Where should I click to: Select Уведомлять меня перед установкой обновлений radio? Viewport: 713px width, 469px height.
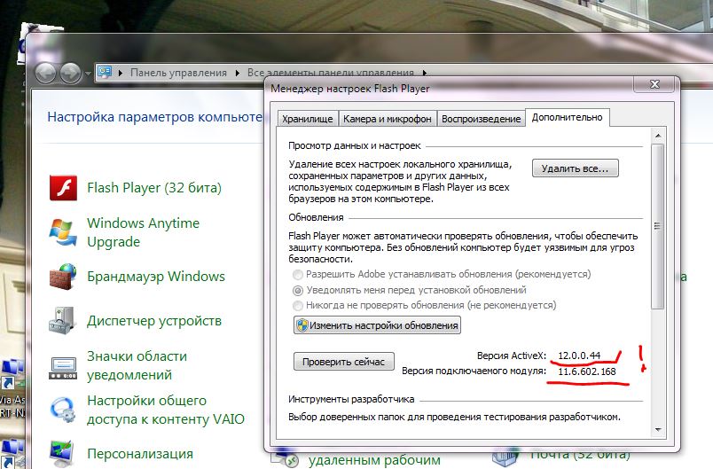[x=298, y=290]
